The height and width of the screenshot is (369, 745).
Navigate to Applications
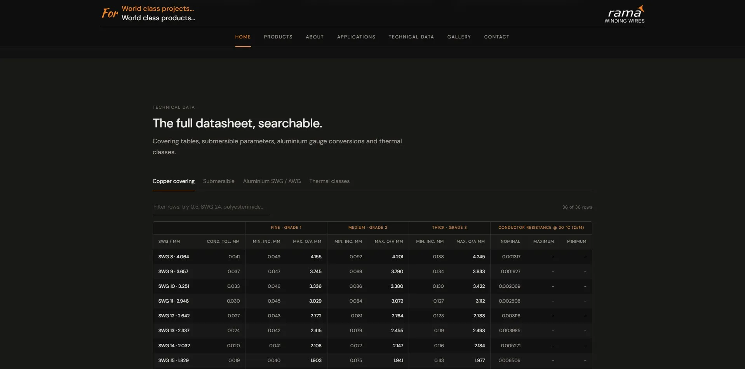pyautogui.click(x=356, y=37)
